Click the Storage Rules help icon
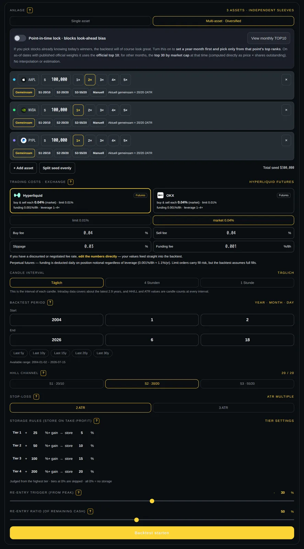 [x=97, y=421]
